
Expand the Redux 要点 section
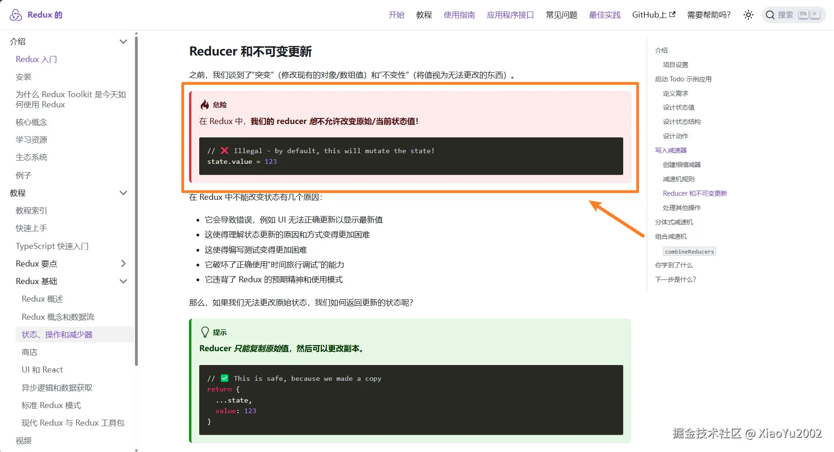123,263
